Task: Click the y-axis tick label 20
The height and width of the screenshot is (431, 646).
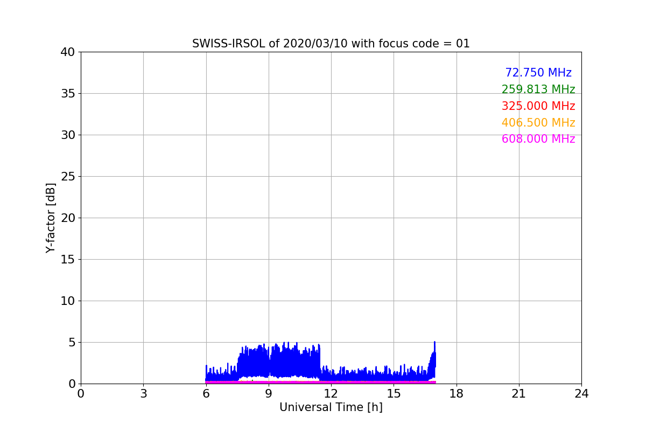Action: [x=67, y=218]
